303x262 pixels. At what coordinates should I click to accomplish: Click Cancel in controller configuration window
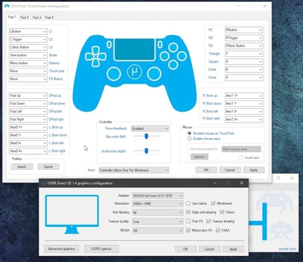pyautogui.click(x=230, y=170)
